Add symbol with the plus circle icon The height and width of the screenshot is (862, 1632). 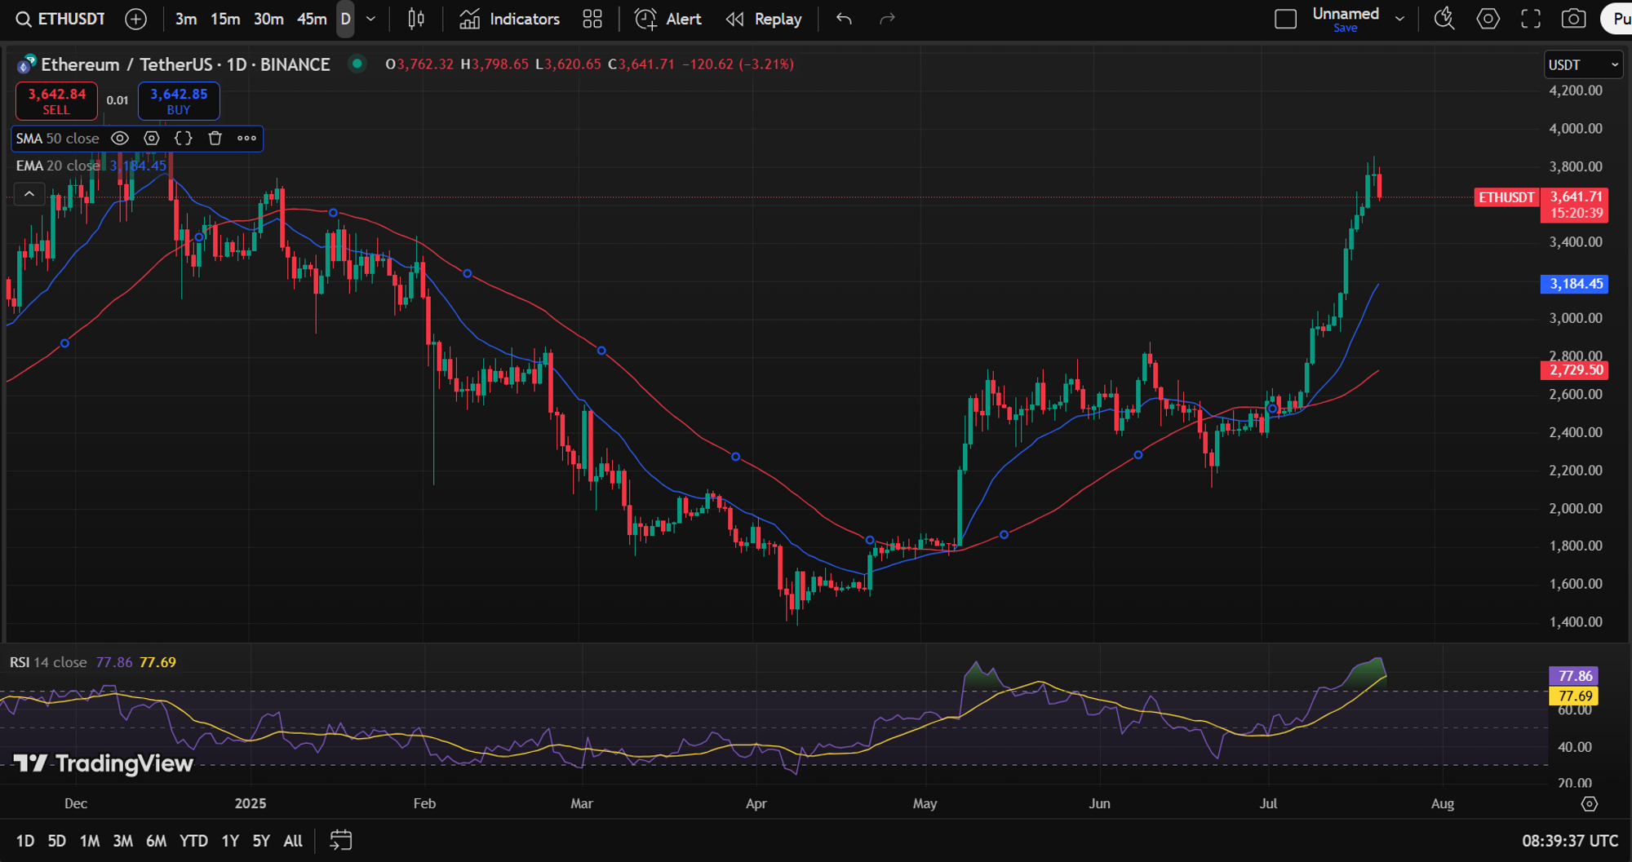136,19
